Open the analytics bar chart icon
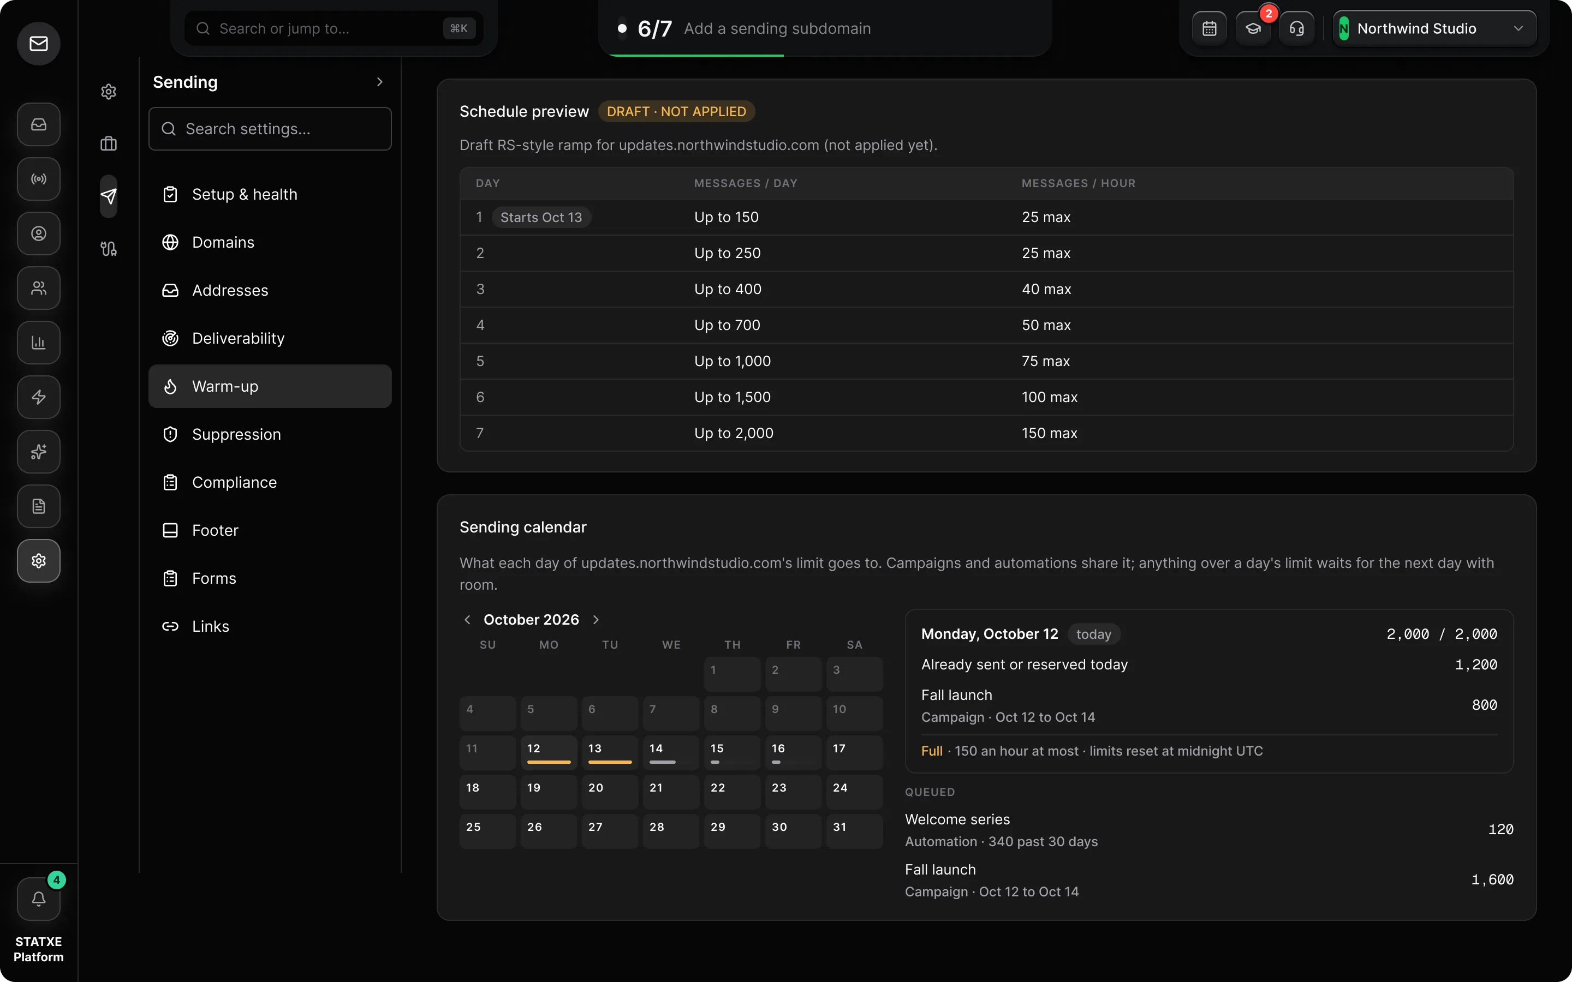Viewport: 1572px width, 982px height. point(39,342)
